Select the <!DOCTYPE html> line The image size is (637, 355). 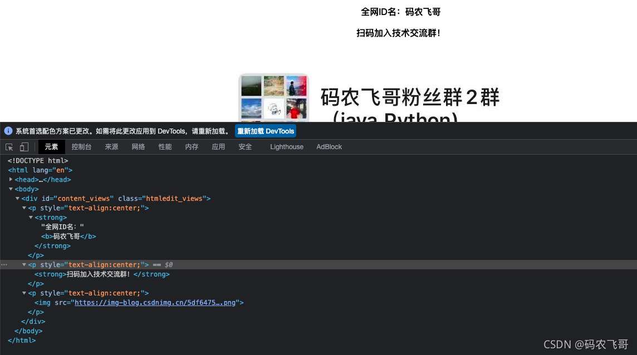pyautogui.click(x=38, y=161)
